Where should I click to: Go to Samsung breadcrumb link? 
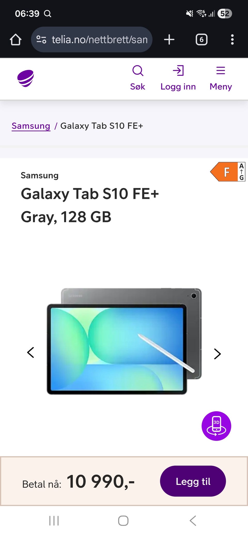click(x=31, y=126)
